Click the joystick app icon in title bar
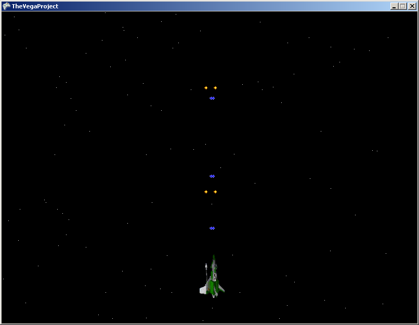The width and height of the screenshot is (419, 325). click(x=6, y=6)
